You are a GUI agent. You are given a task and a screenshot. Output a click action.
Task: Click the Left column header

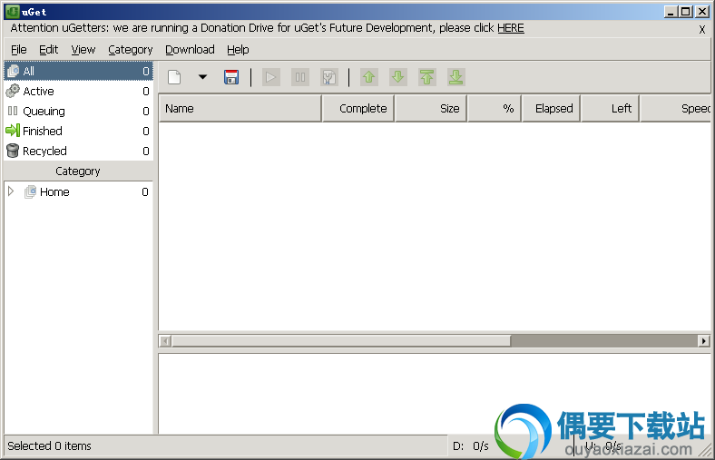point(610,109)
